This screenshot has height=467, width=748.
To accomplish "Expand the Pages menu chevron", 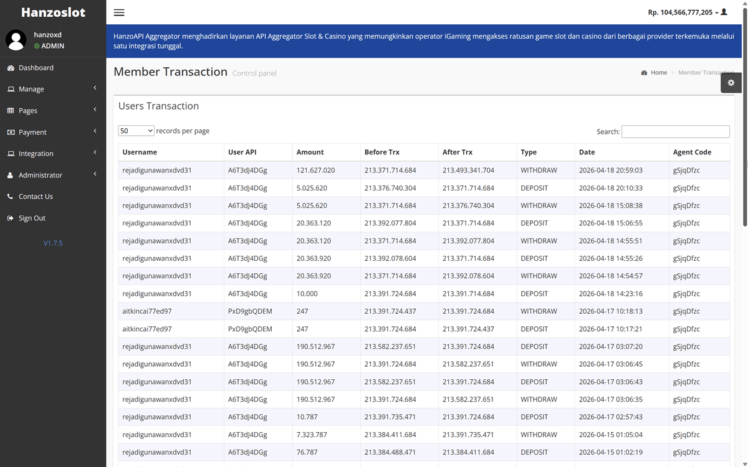I will coord(95,110).
